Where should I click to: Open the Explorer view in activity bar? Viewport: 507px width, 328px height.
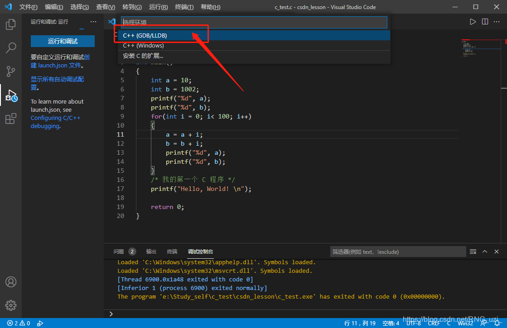coord(11,24)
